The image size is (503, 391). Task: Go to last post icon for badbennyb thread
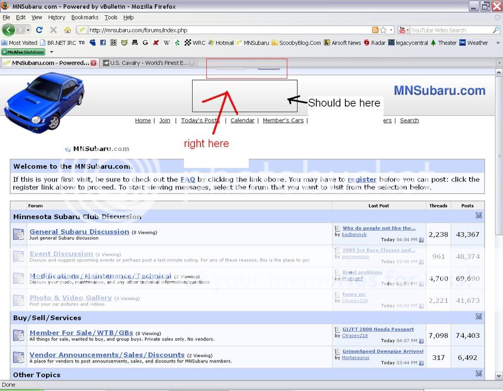(421, 240)
